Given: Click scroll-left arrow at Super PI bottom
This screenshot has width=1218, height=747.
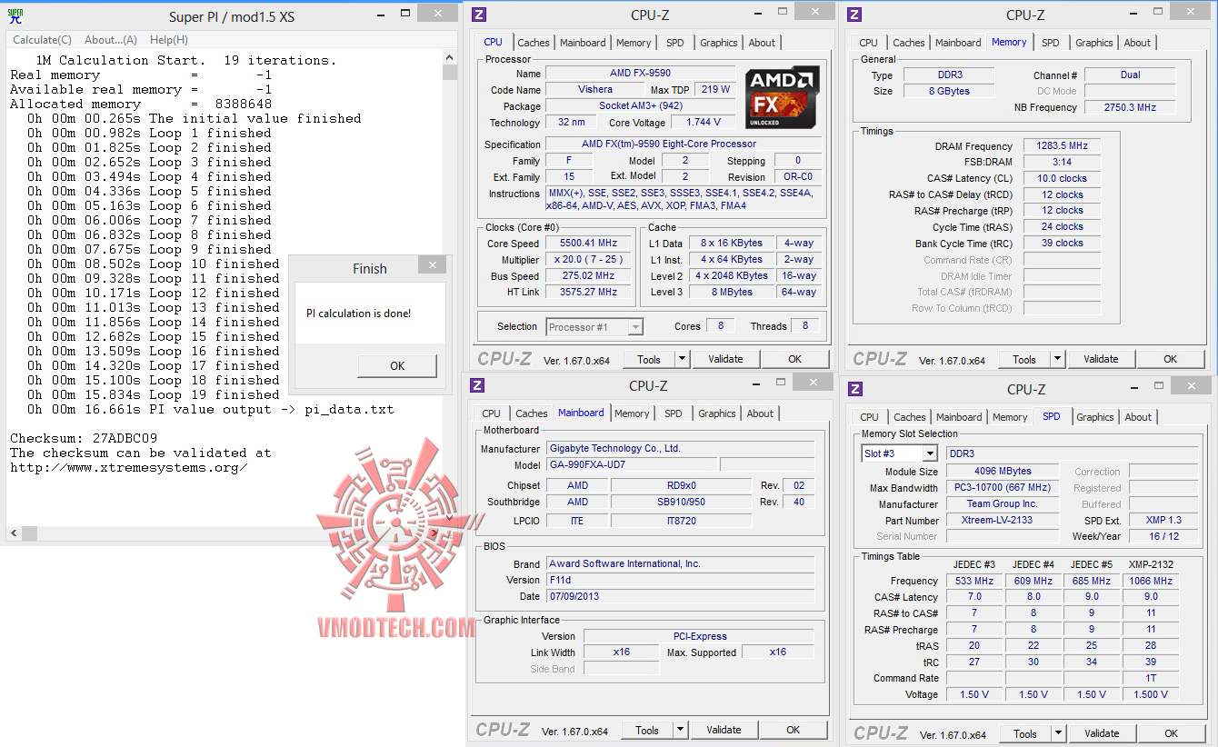Looking at the screenshot, I should (x=14, y=533).
